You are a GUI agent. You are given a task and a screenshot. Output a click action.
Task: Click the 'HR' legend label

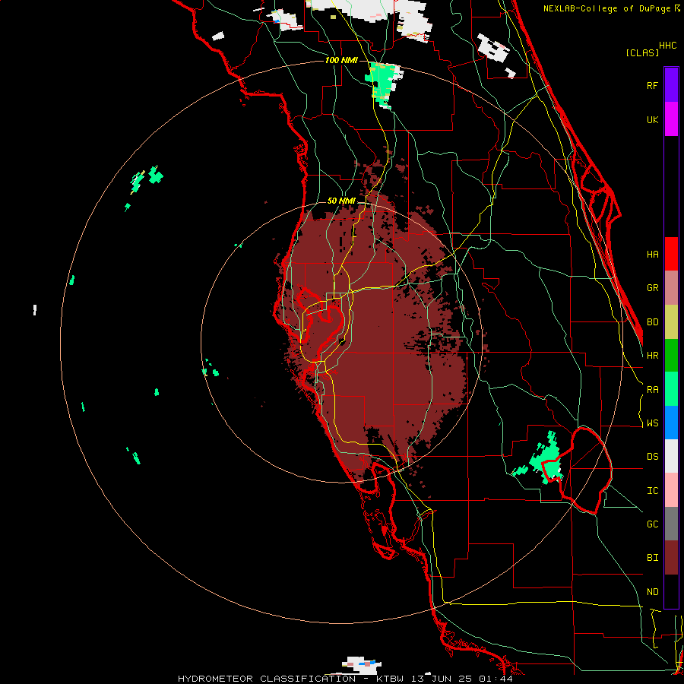pos(652,356)
